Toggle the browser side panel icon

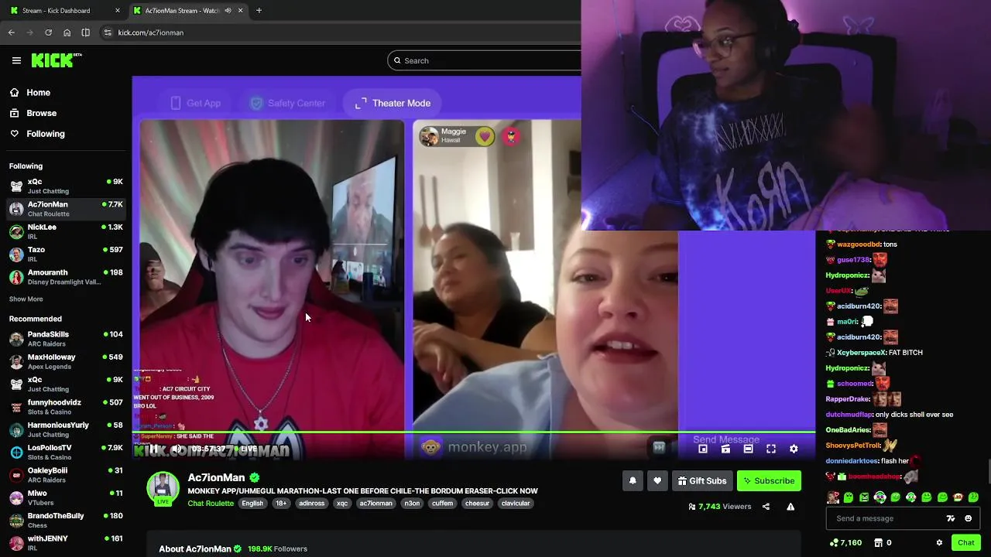pyautogui.click(x=86, y=32)
